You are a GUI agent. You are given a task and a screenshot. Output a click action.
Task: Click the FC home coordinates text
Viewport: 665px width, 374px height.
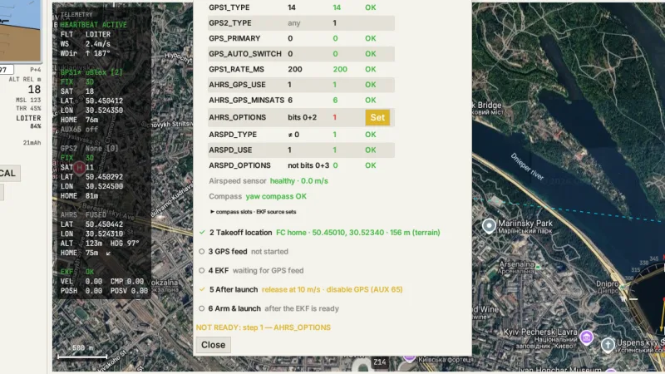(x=358, y=233)
